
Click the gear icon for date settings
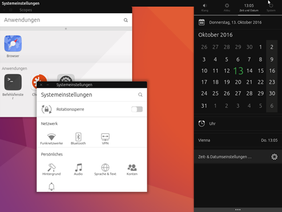pyautogui.click(x=274, y=157)
